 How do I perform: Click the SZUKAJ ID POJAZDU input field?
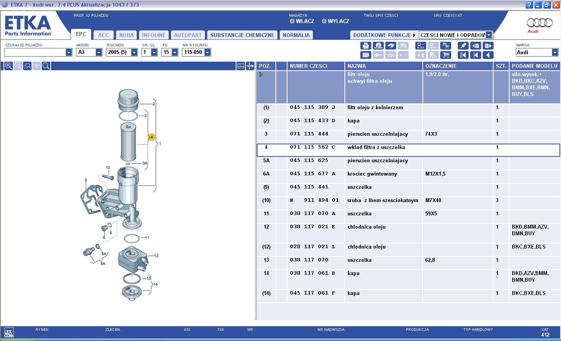coord(35,52)
